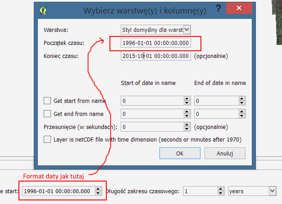The image size is (282, 204).
Task: Cancel with the Anuluj button
Action: point(225,153)
